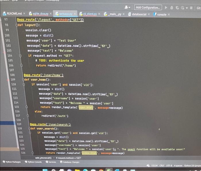Click the UTF-8 encoding indicator
The height and width of the screenshot is (171, 201).
(x=169, y=166)
